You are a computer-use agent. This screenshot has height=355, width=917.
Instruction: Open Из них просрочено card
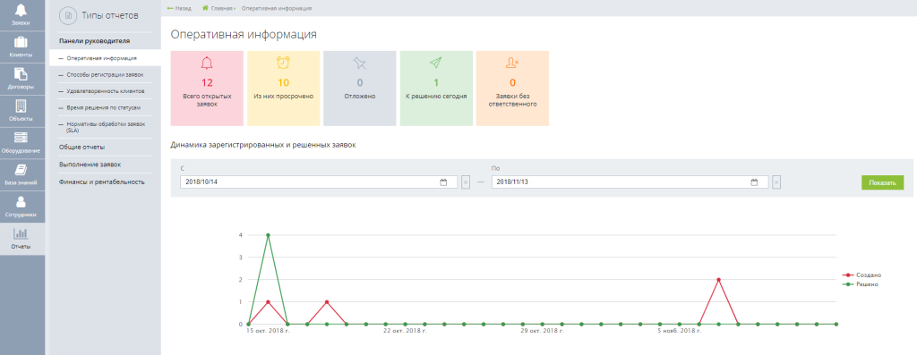283,89
